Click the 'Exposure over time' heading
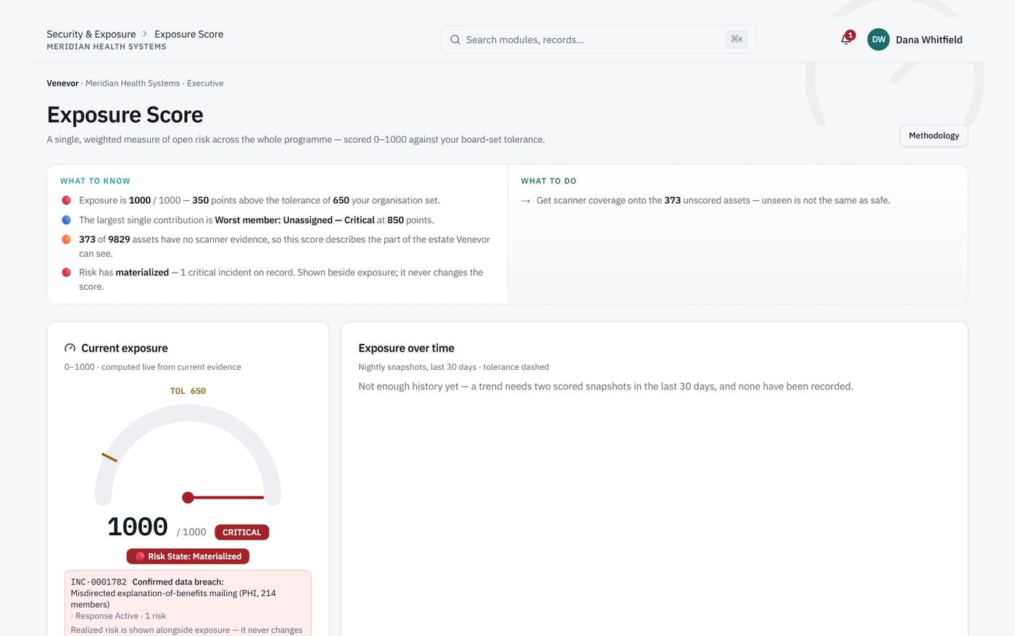 click(406, 348)
